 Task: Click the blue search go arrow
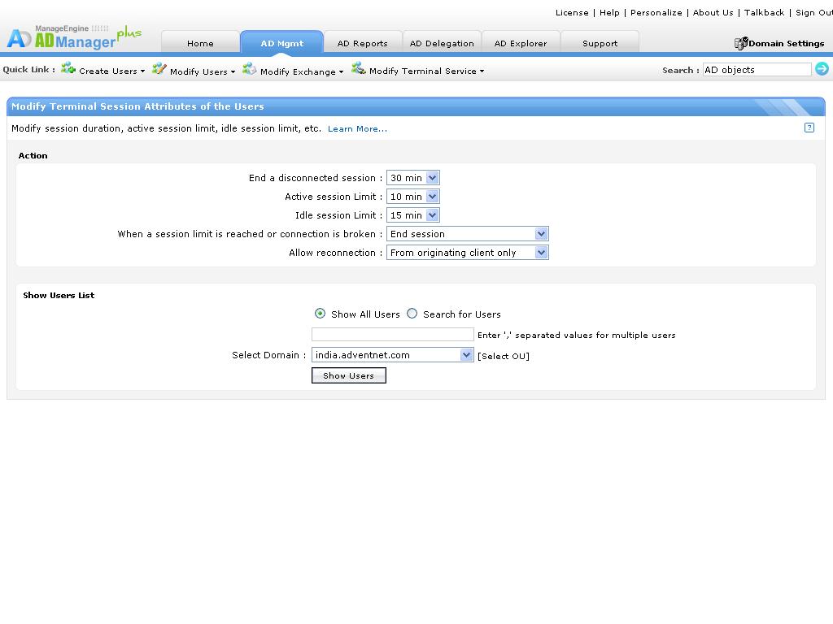(822, 69)
